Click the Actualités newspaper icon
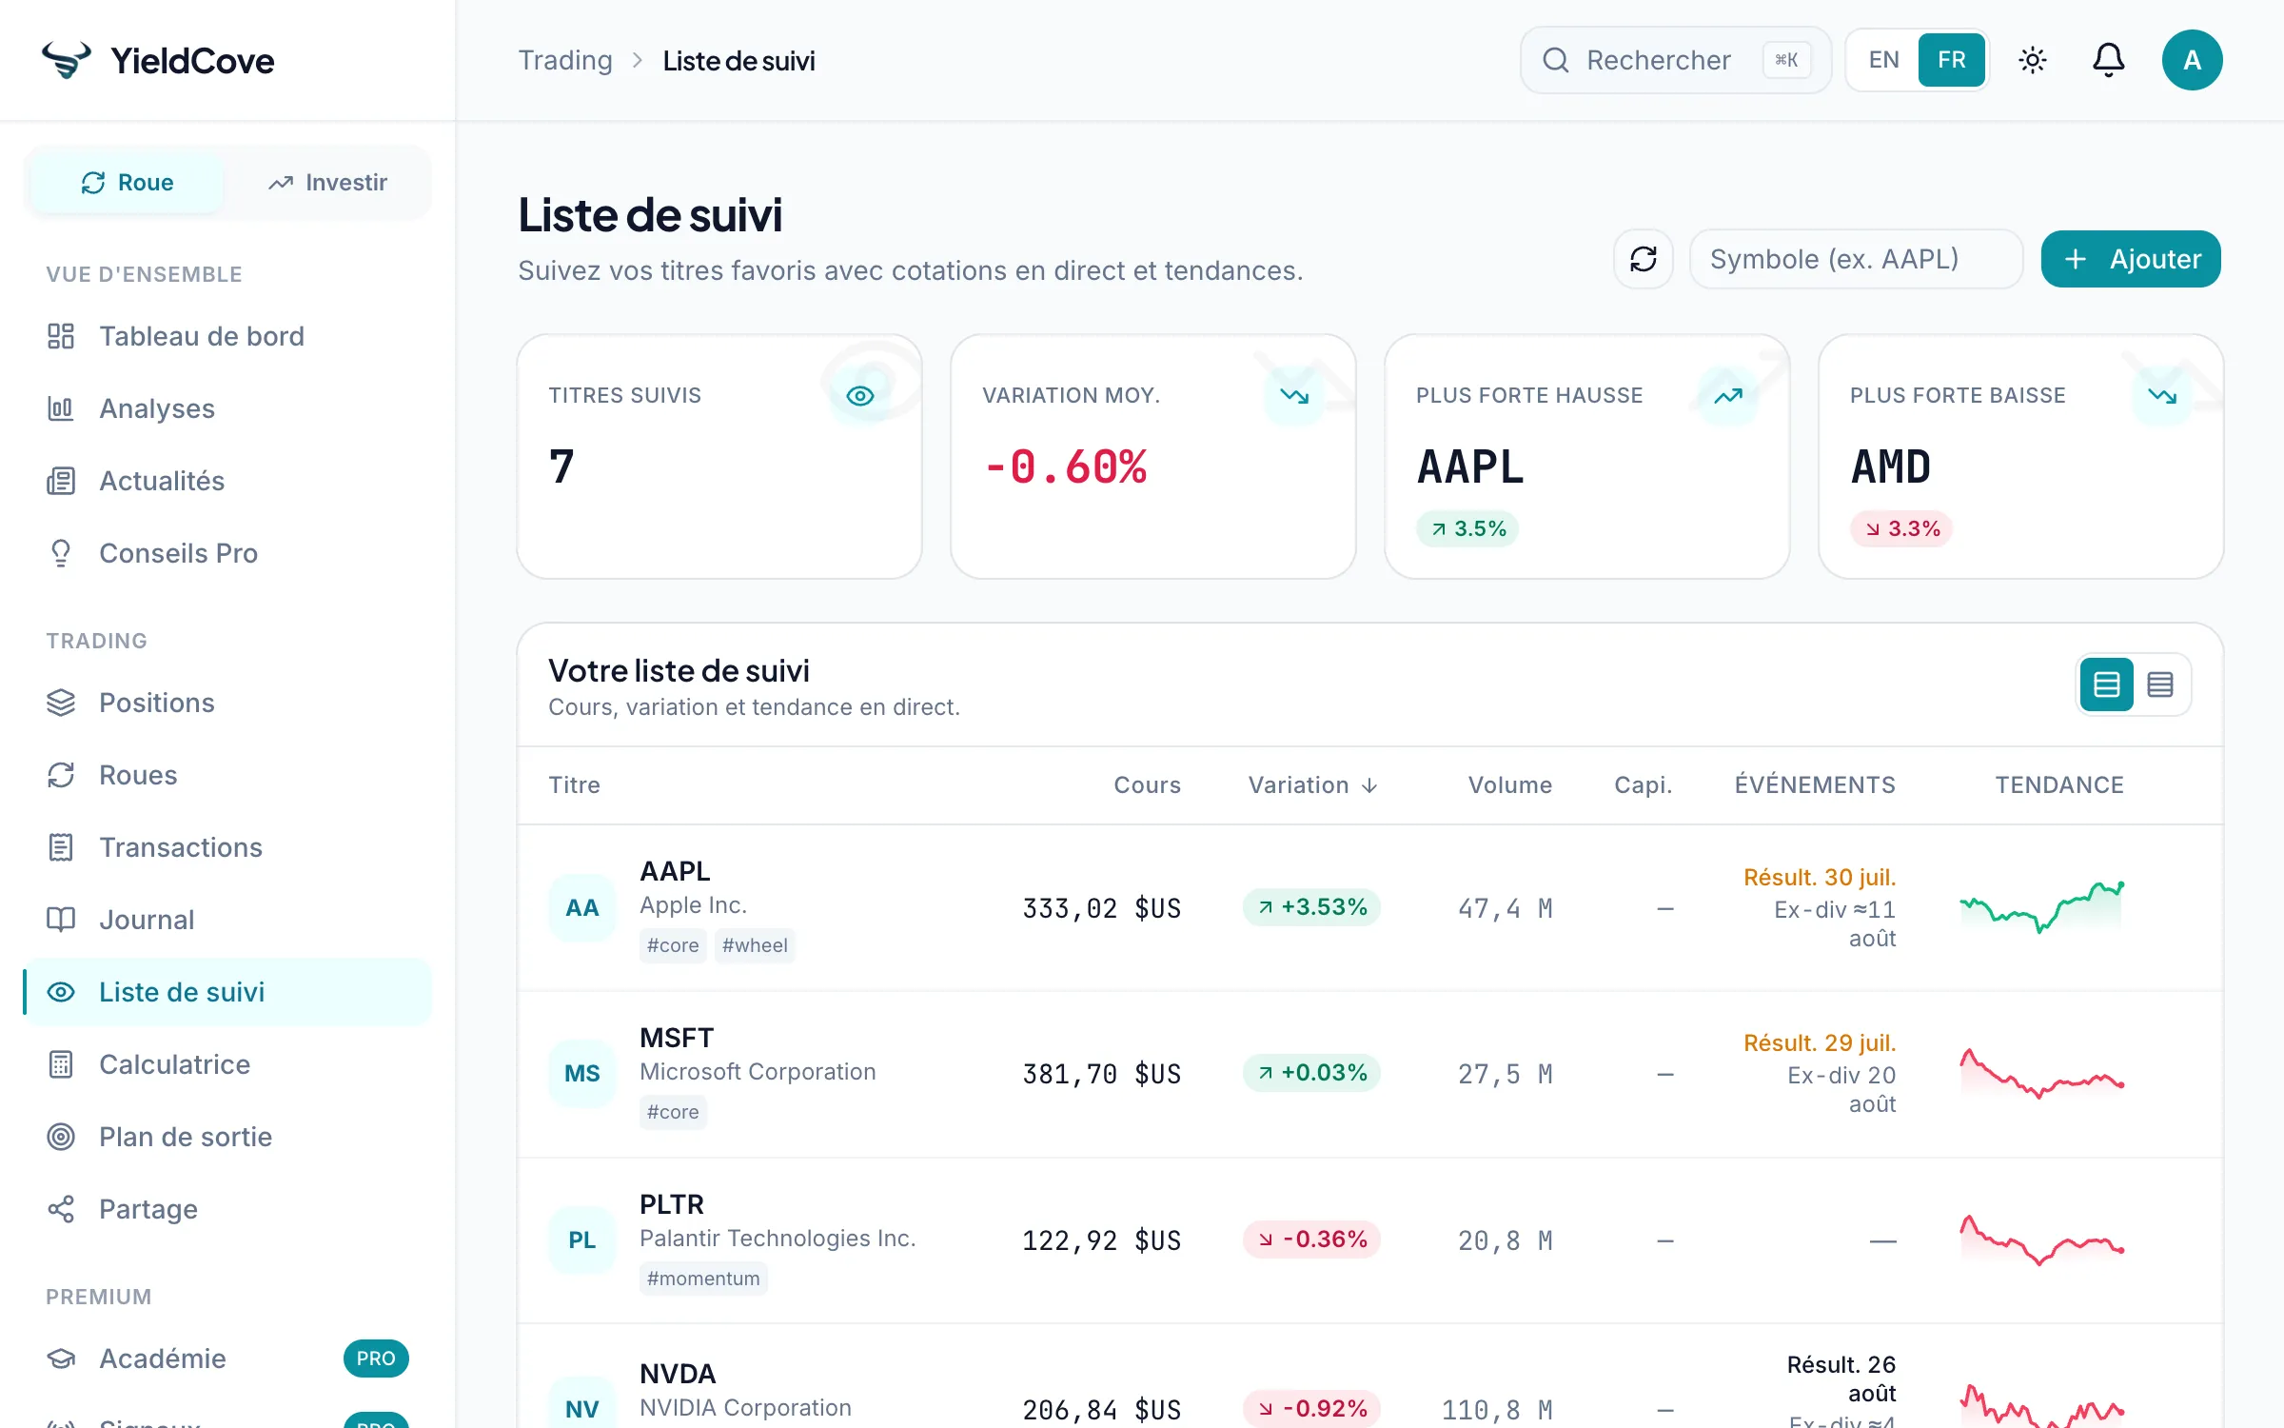 coord(61,481)
